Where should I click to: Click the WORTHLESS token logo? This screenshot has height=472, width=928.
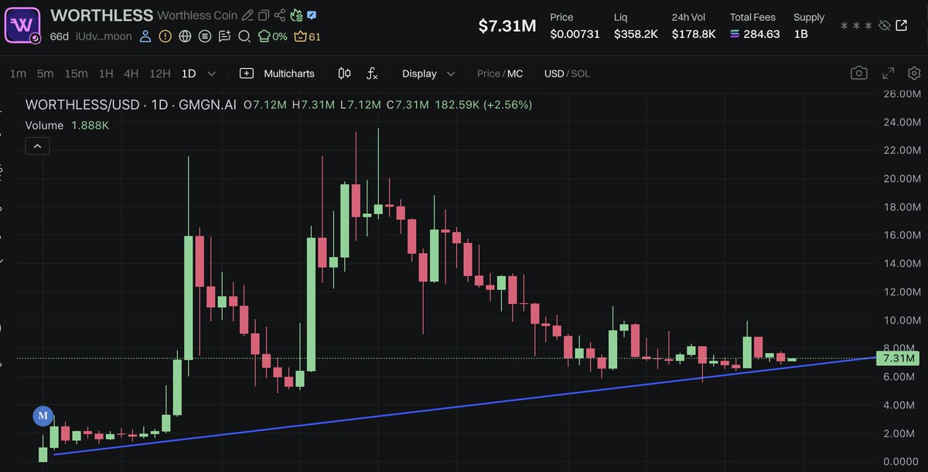click(23, 24)
